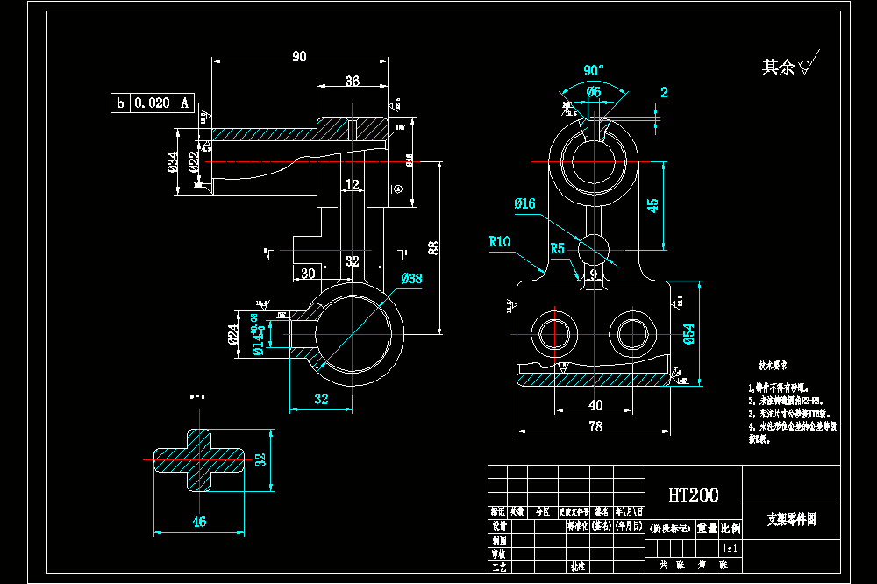Pick the 88 vertical dimension text

(x=433, y=248)
